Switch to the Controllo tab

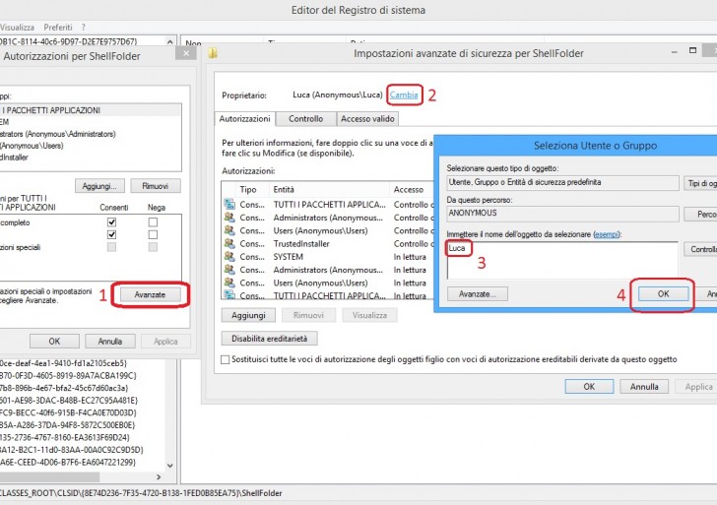pos(306,119)
